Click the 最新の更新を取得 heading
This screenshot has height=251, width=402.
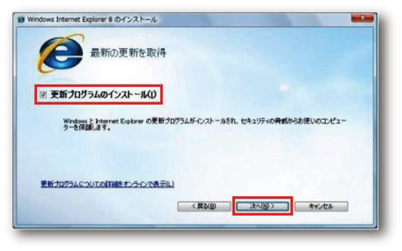[129, 53]
